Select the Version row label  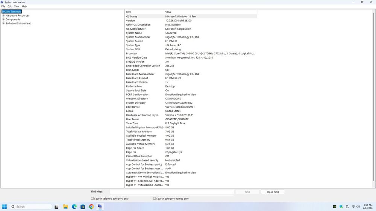130,21
